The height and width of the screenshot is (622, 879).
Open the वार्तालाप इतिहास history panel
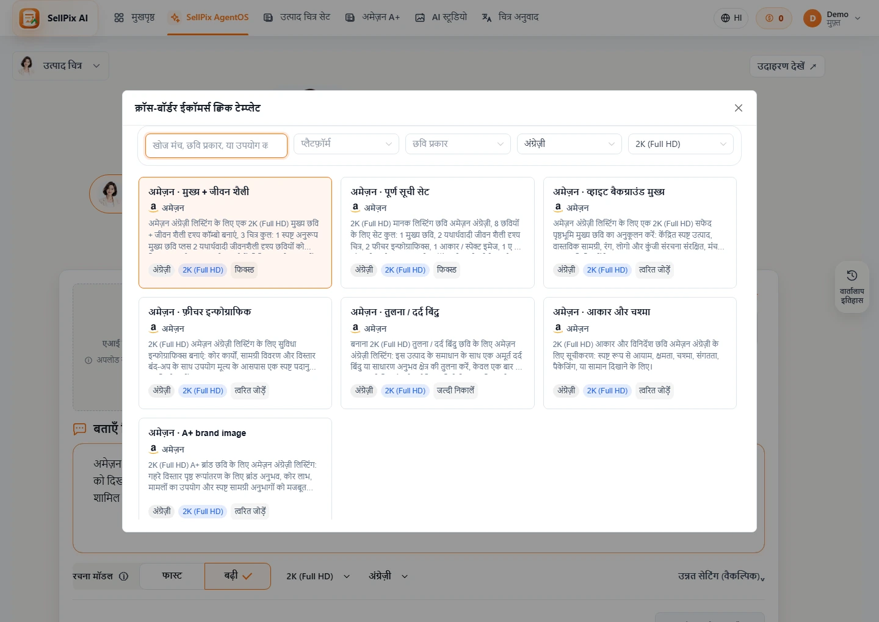point(852,287)
